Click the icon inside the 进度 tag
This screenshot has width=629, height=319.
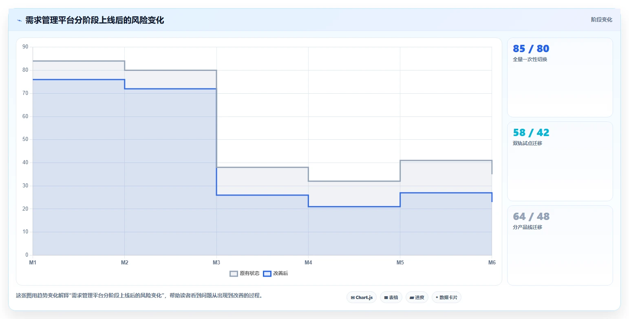(x=412, y=298)
